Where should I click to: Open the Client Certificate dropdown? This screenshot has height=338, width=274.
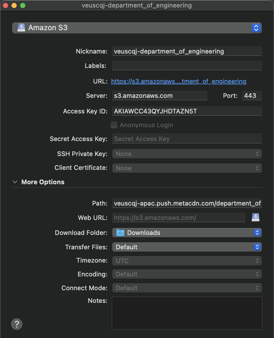187,168
